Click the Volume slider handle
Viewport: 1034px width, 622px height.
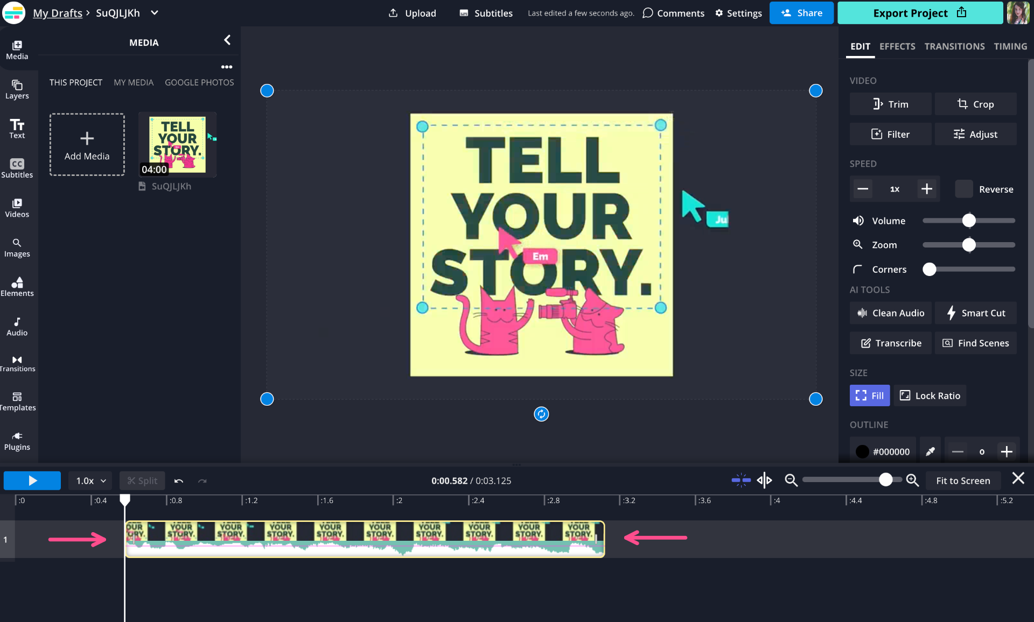click(969, 221)
